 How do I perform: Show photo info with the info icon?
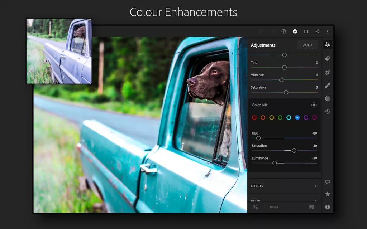[x=328, y=207]
